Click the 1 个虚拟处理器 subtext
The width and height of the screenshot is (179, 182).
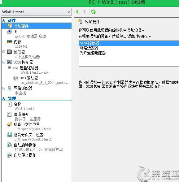tap(27, 57)
